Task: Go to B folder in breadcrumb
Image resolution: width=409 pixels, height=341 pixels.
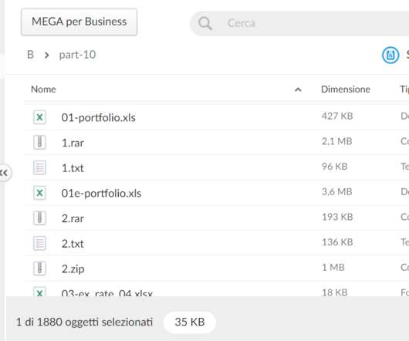Action: [x=31, y=55]
